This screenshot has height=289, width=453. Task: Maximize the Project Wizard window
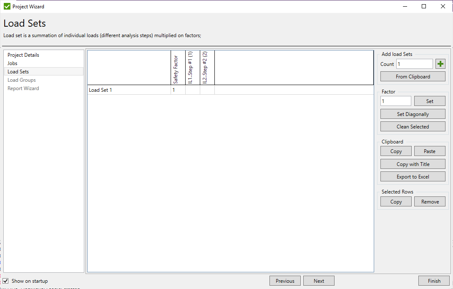(x=424, y=6)
